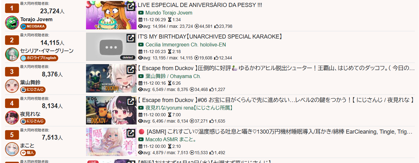Screen dimensions: 419x163
Task: Open external link icon on Torajo Jovem thumbnail
Action: click(x=131, y=7)
